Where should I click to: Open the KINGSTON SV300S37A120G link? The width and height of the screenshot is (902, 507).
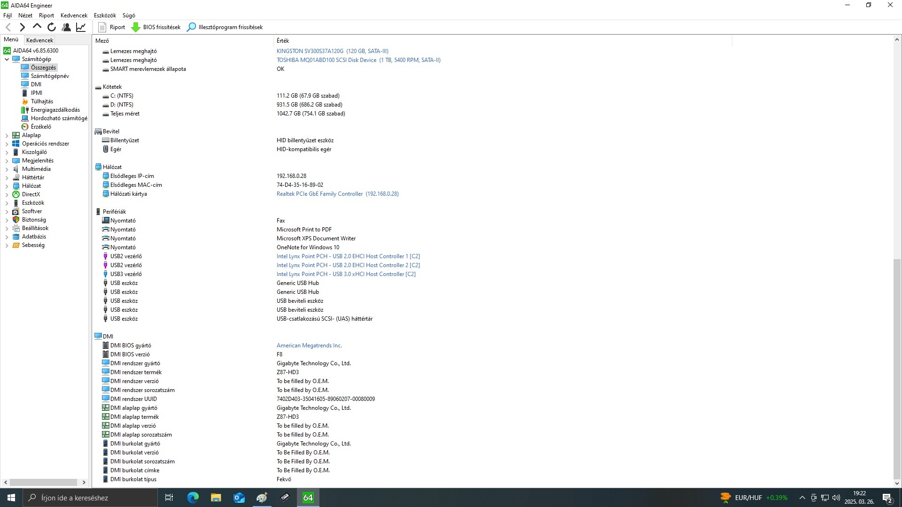pyautogui.click(x=332, y=51)
